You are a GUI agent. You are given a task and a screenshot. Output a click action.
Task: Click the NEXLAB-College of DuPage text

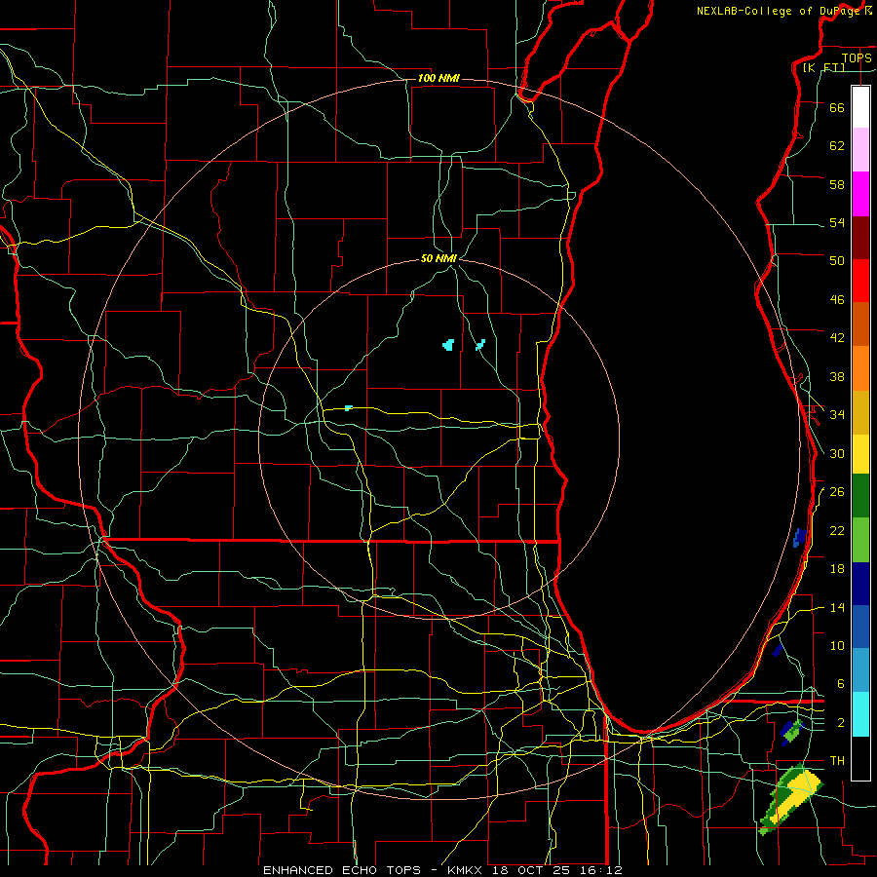point(779,11)
